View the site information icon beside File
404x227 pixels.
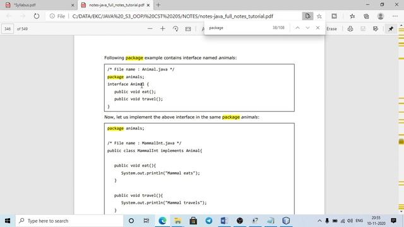click(52, 16)
